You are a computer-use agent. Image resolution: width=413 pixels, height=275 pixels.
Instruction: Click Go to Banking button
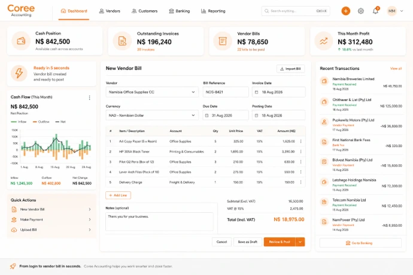[x=360, y=243]
